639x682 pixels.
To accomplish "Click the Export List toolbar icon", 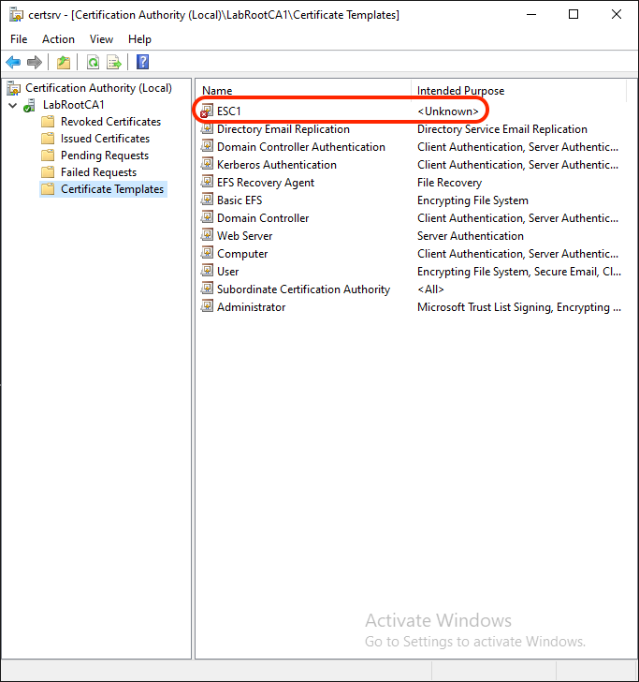I will click(114, 62).
